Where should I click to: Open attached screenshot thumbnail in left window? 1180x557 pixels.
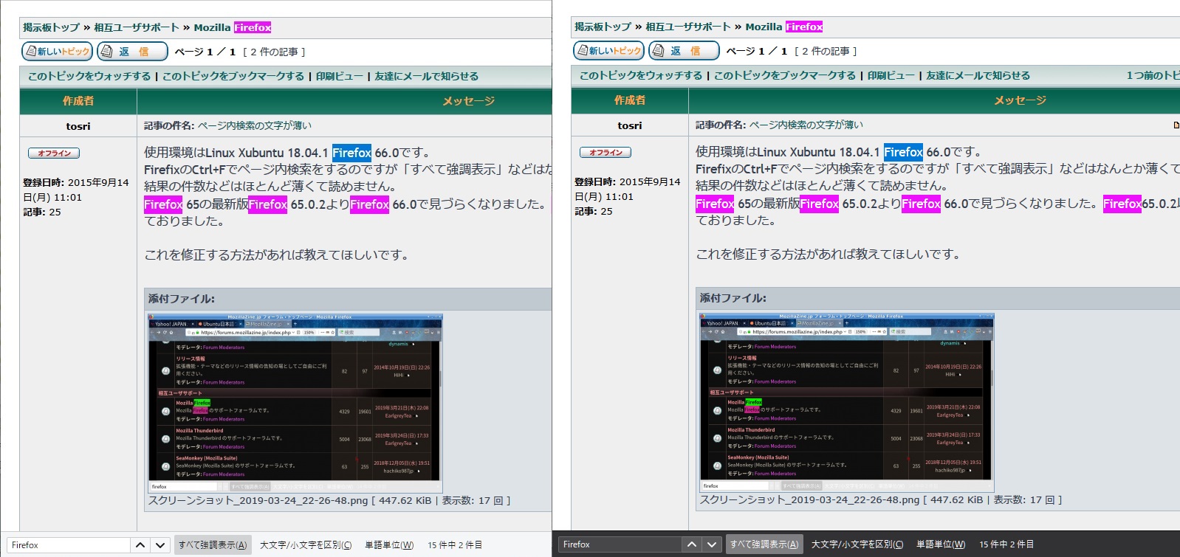click(295, 404)
